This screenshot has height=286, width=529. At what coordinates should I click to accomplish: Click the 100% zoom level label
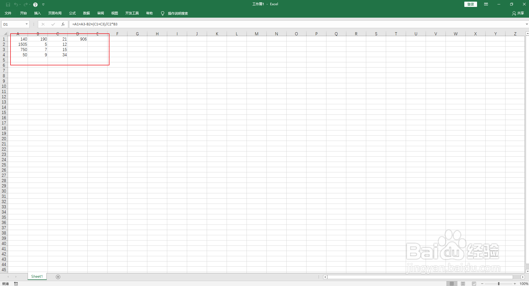[x=524, y=284]
